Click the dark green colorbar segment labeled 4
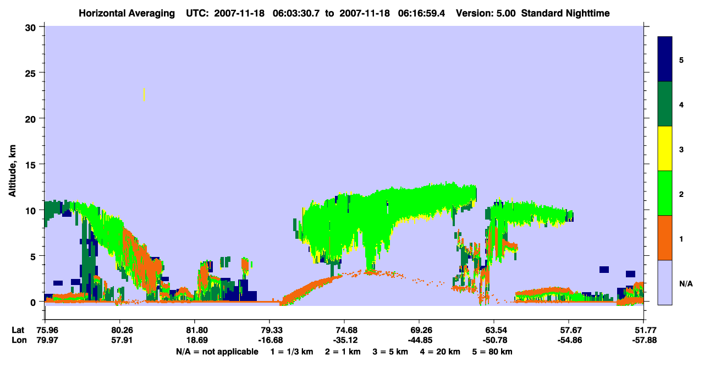 point(665,104)
